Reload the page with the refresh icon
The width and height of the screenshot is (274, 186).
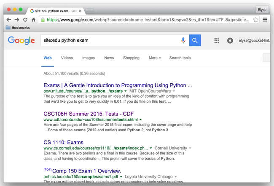point(25,20)
